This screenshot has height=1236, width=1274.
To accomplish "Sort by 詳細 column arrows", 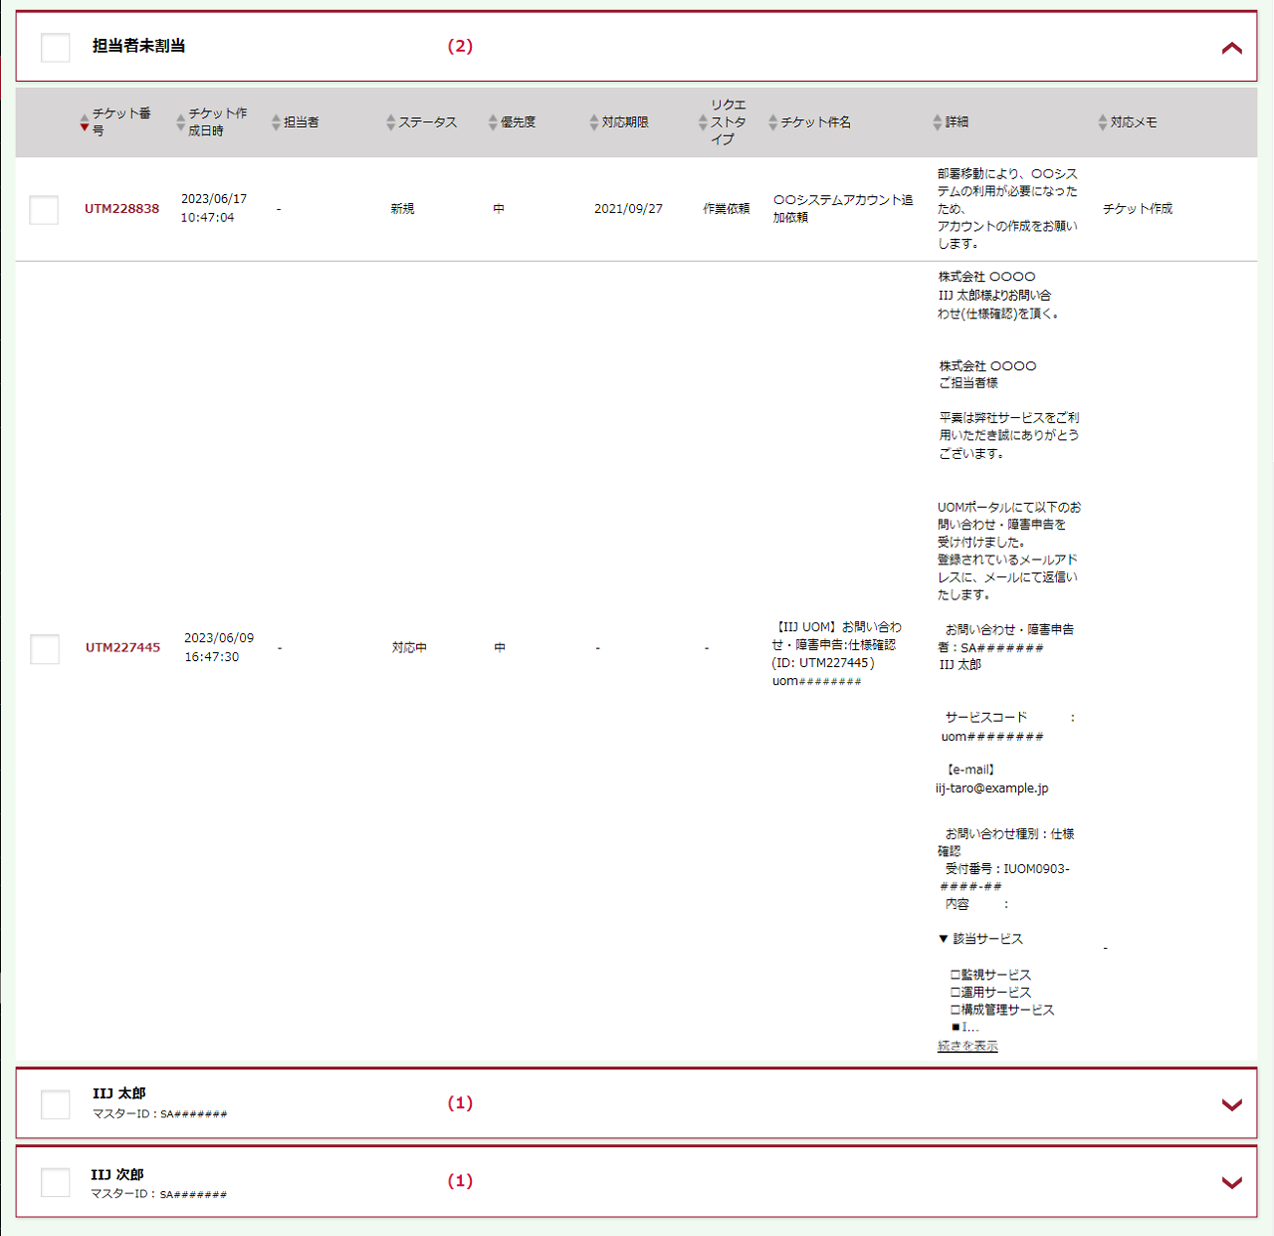I will point(937,122).
